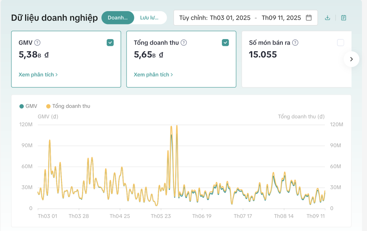Click the GMV legend teal dot

click(22, 106)
